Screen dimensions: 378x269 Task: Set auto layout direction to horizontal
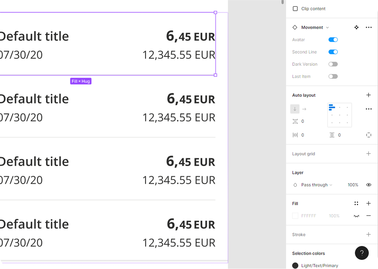coord(304,109)
